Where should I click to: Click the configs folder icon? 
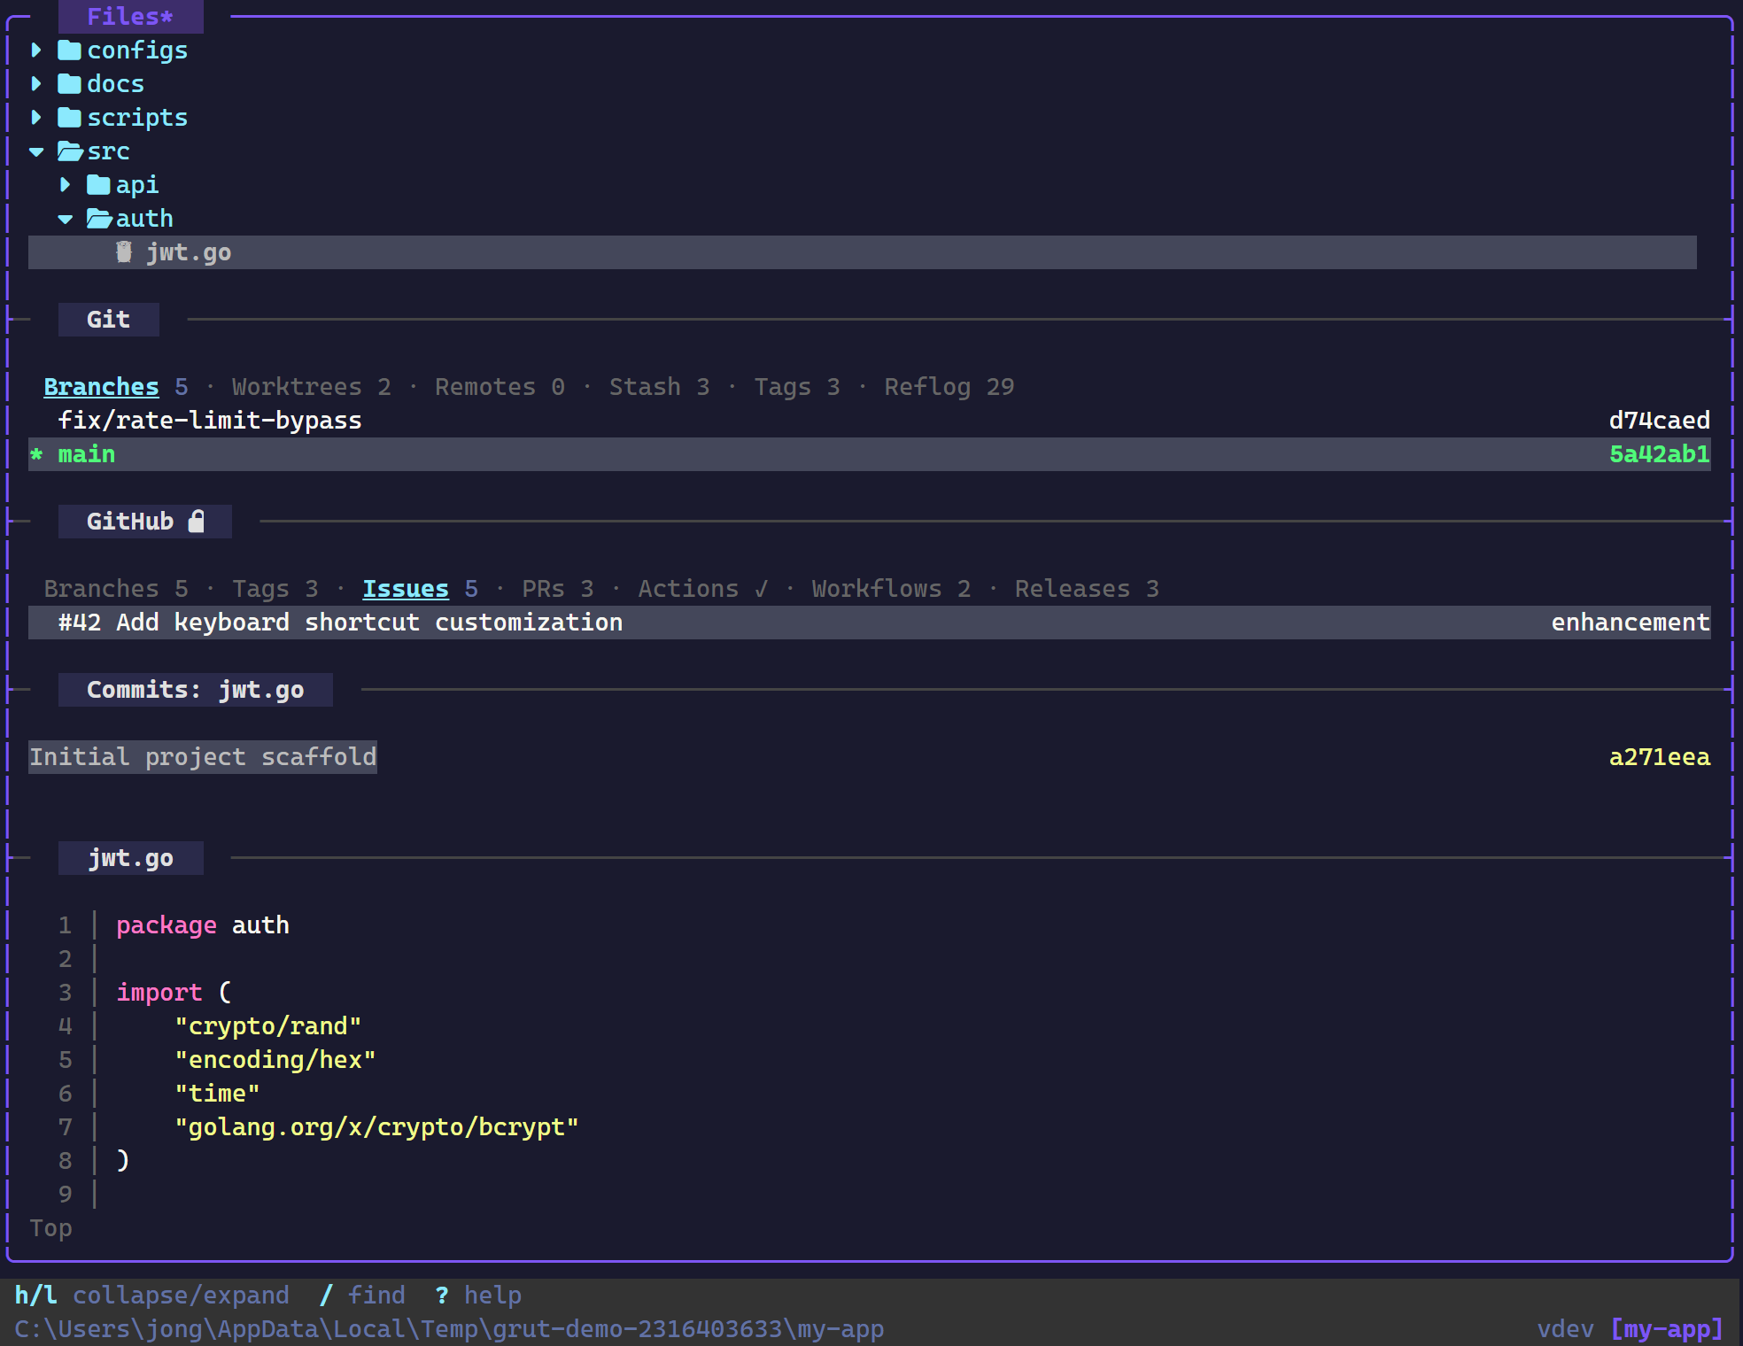(71, 50)
